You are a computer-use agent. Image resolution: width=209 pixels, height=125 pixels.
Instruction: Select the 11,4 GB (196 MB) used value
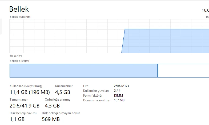[30, 92]
